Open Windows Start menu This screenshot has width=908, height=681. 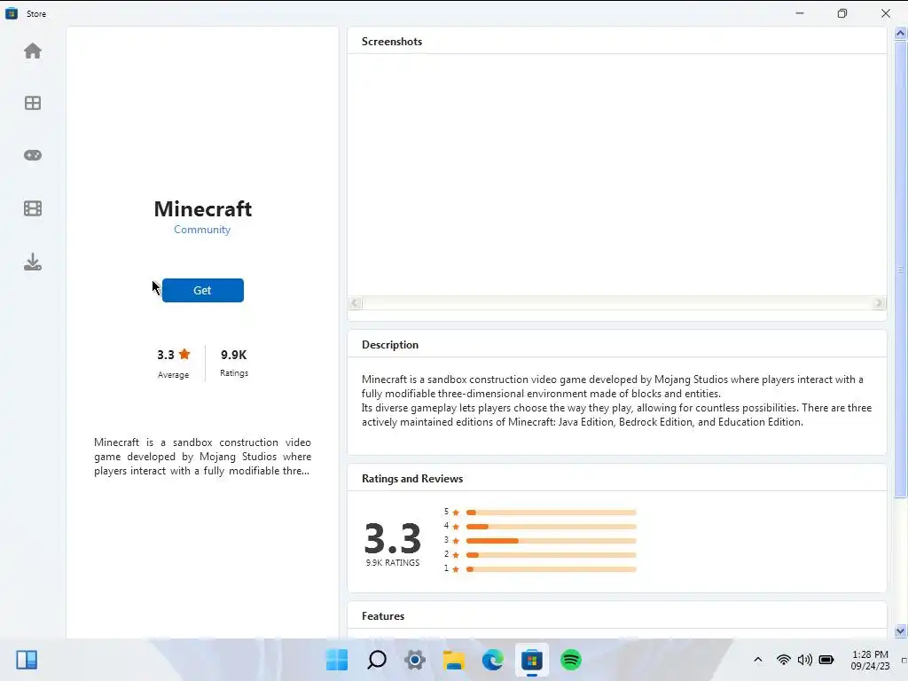coord(337,660)
